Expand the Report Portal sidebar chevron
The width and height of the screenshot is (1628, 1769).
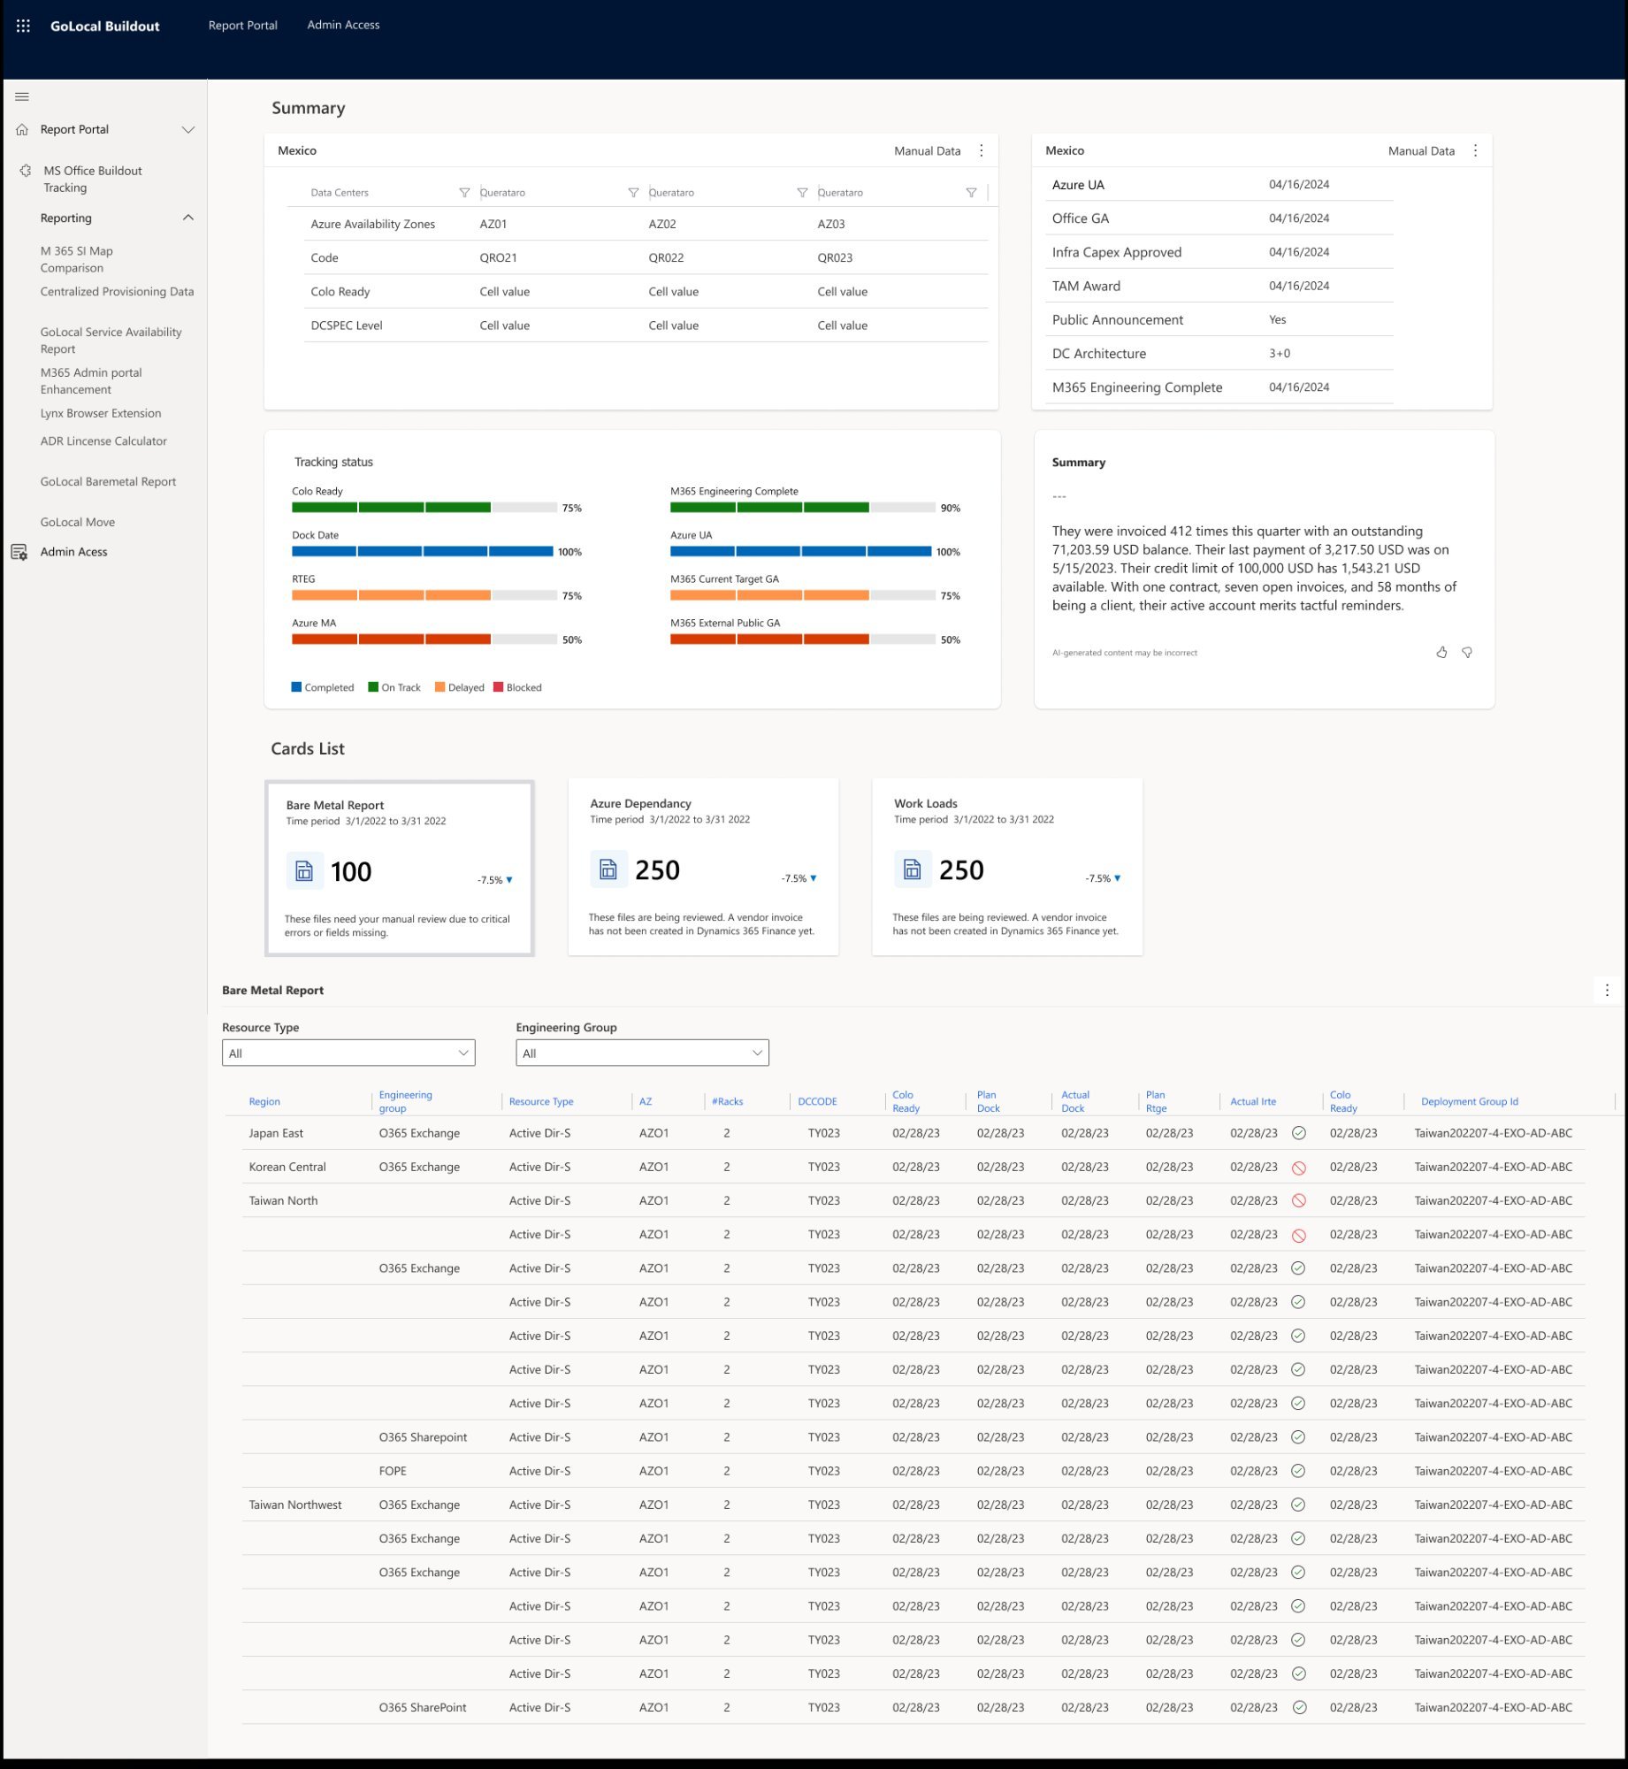click(x=188, y=130)
